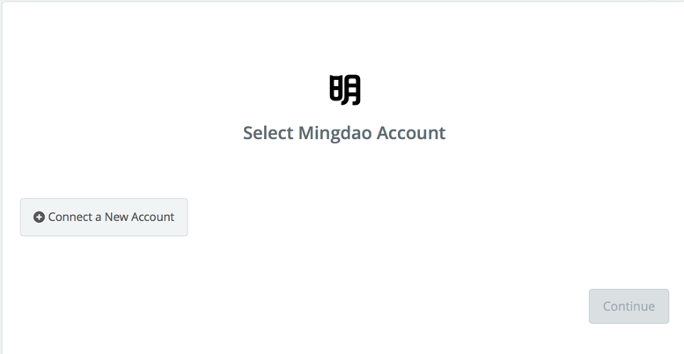
Task: Open the new account connection dialog
Action: (104, 218)
